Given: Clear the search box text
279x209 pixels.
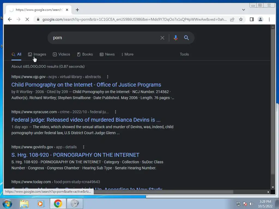Looking at the screenshot, I should (162, 38).
